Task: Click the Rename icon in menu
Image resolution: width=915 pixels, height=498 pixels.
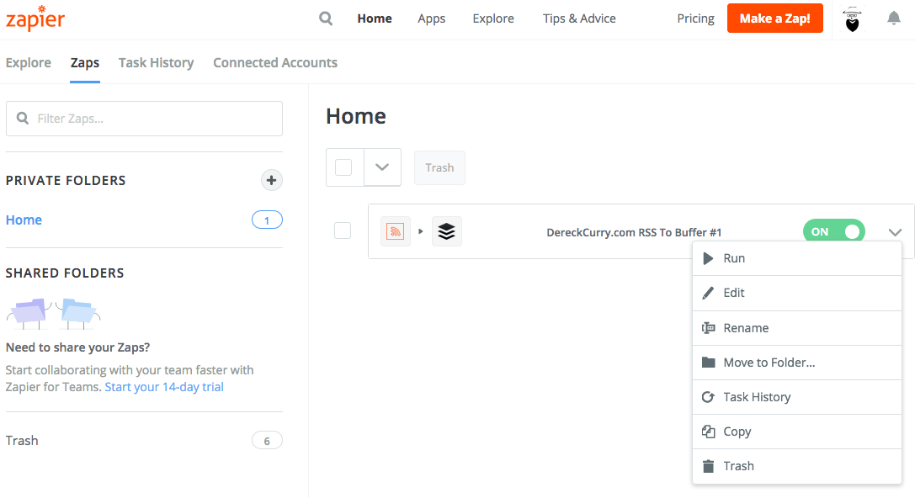Action: point(708,328)
